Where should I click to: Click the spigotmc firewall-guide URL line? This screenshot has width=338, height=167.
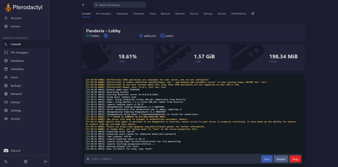pos(145,127)
